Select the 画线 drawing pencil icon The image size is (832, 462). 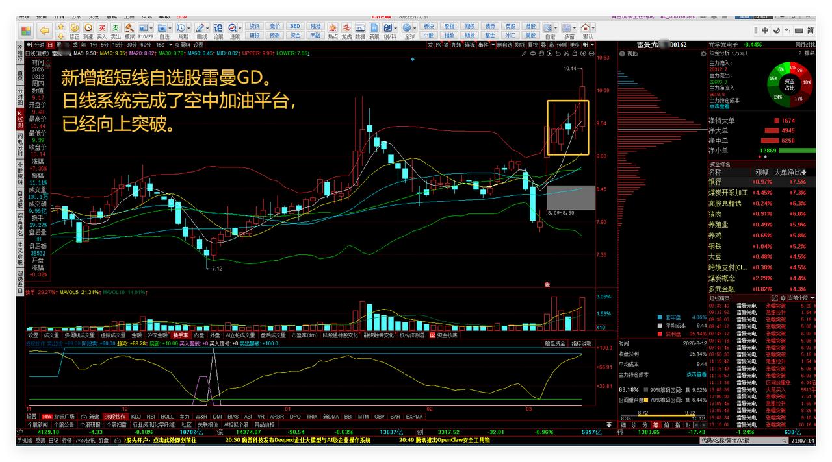[200, 29]
